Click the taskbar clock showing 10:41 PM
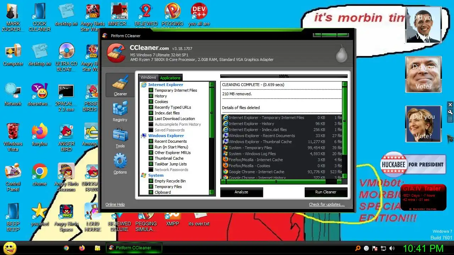 [x=423, y=248]
